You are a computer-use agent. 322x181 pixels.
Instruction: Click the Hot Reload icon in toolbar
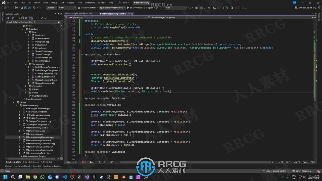161,8
